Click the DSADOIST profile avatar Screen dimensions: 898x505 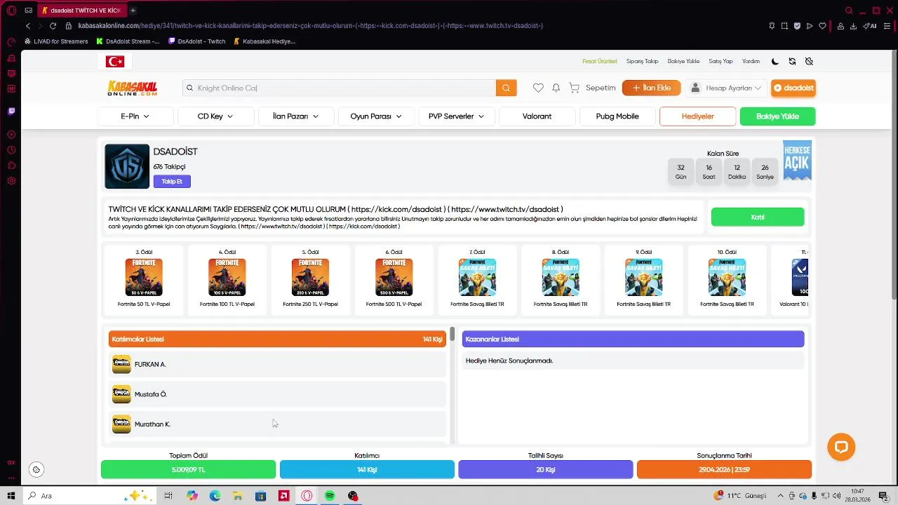point(127,166)
